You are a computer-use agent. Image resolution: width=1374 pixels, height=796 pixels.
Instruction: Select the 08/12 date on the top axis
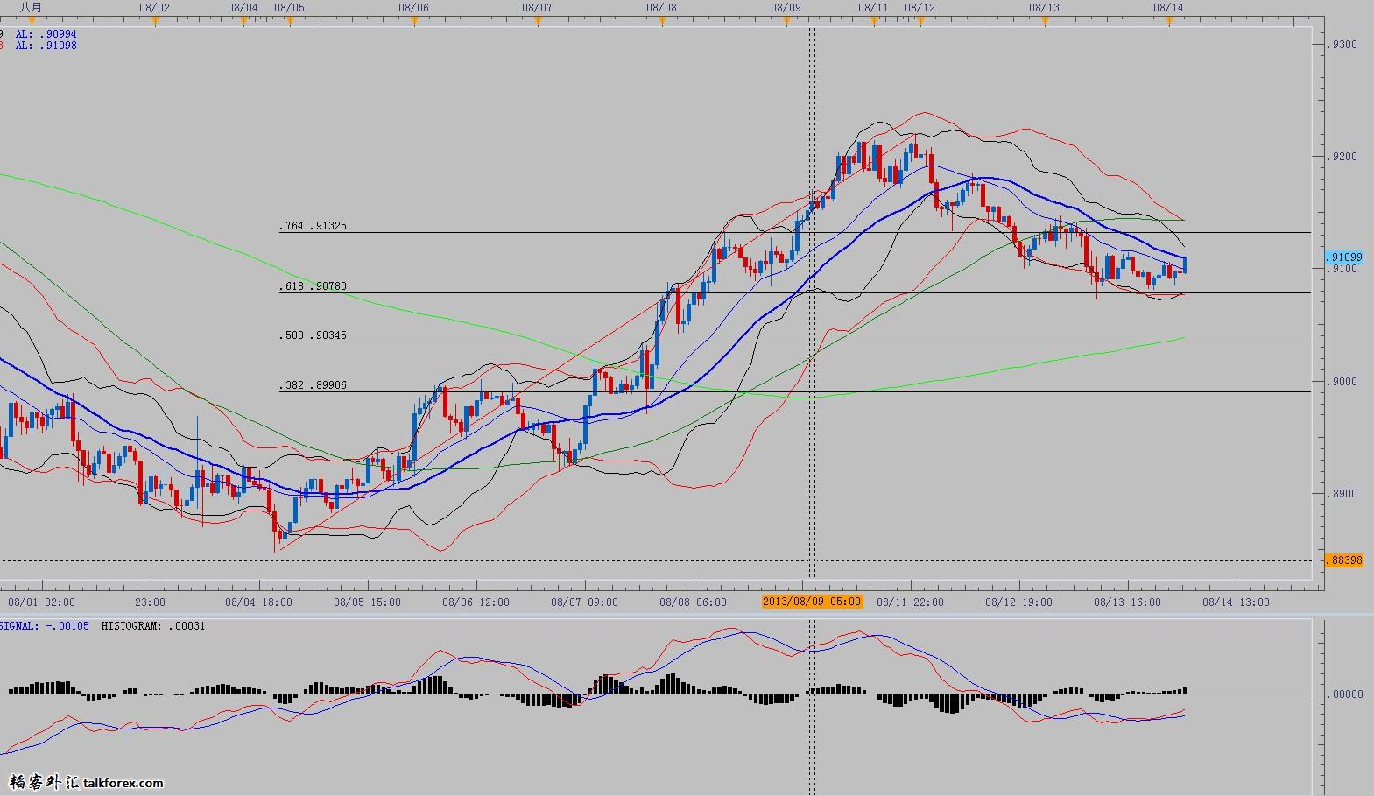point(920,7)
